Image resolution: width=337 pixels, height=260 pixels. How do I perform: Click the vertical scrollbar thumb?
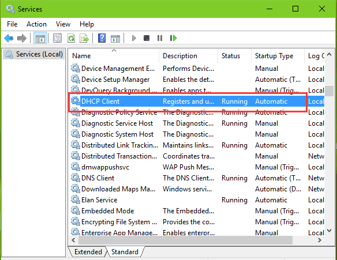coord(329,91)
